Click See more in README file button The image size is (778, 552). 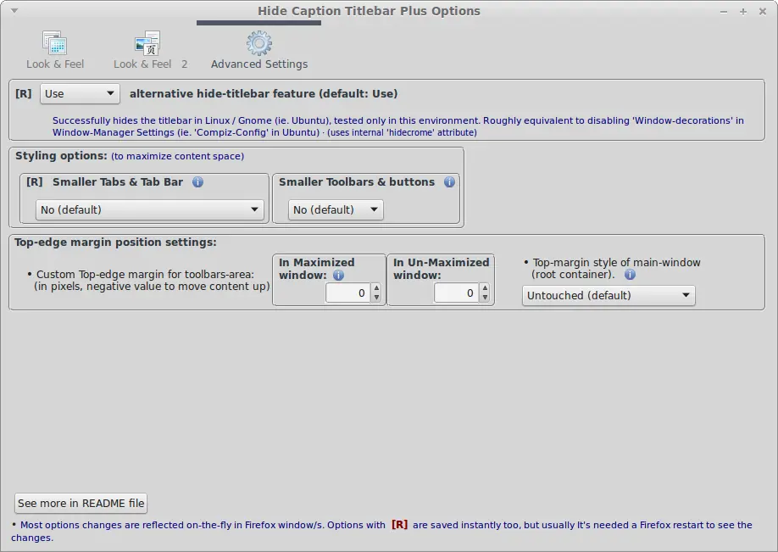(81, 504)
